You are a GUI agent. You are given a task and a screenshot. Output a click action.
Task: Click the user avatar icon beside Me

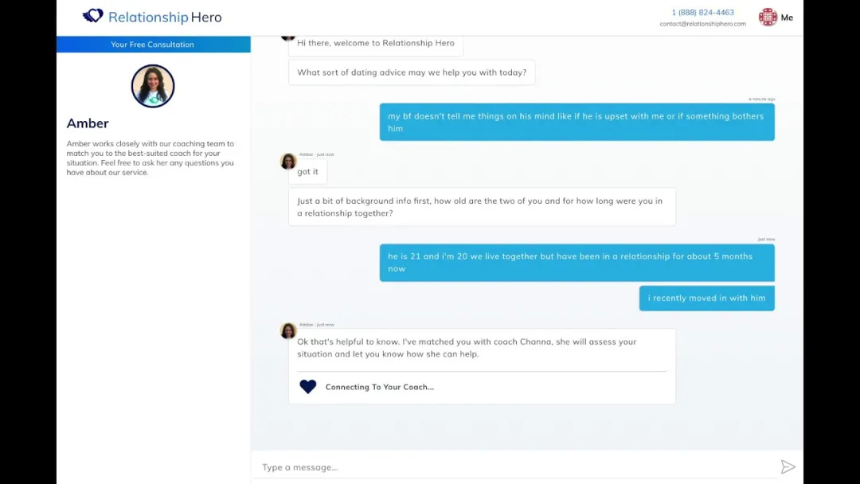tap(768, 18)
